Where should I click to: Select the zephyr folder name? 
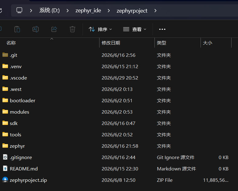pos(17,146)
